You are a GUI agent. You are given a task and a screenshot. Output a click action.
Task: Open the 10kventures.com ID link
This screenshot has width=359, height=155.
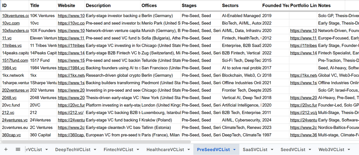15,16
